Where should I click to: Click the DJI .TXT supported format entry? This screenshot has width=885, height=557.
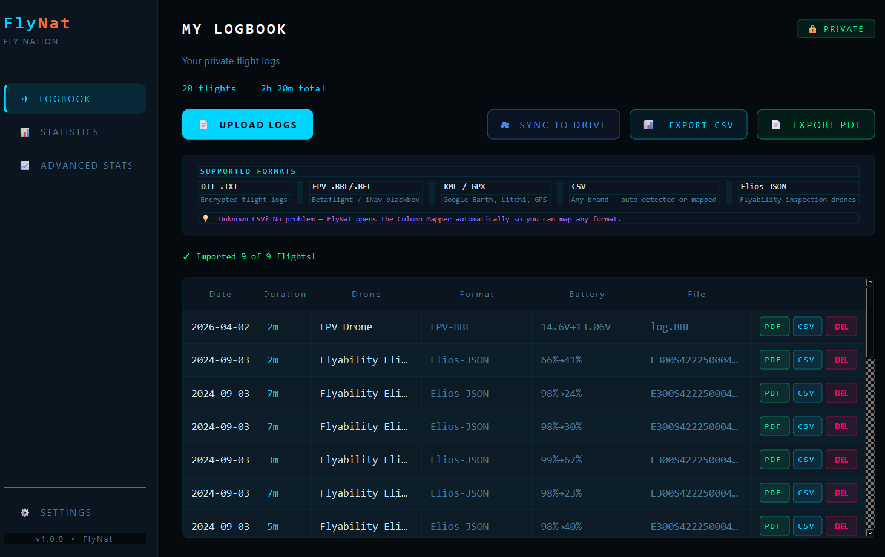click(x=245, y=193)
